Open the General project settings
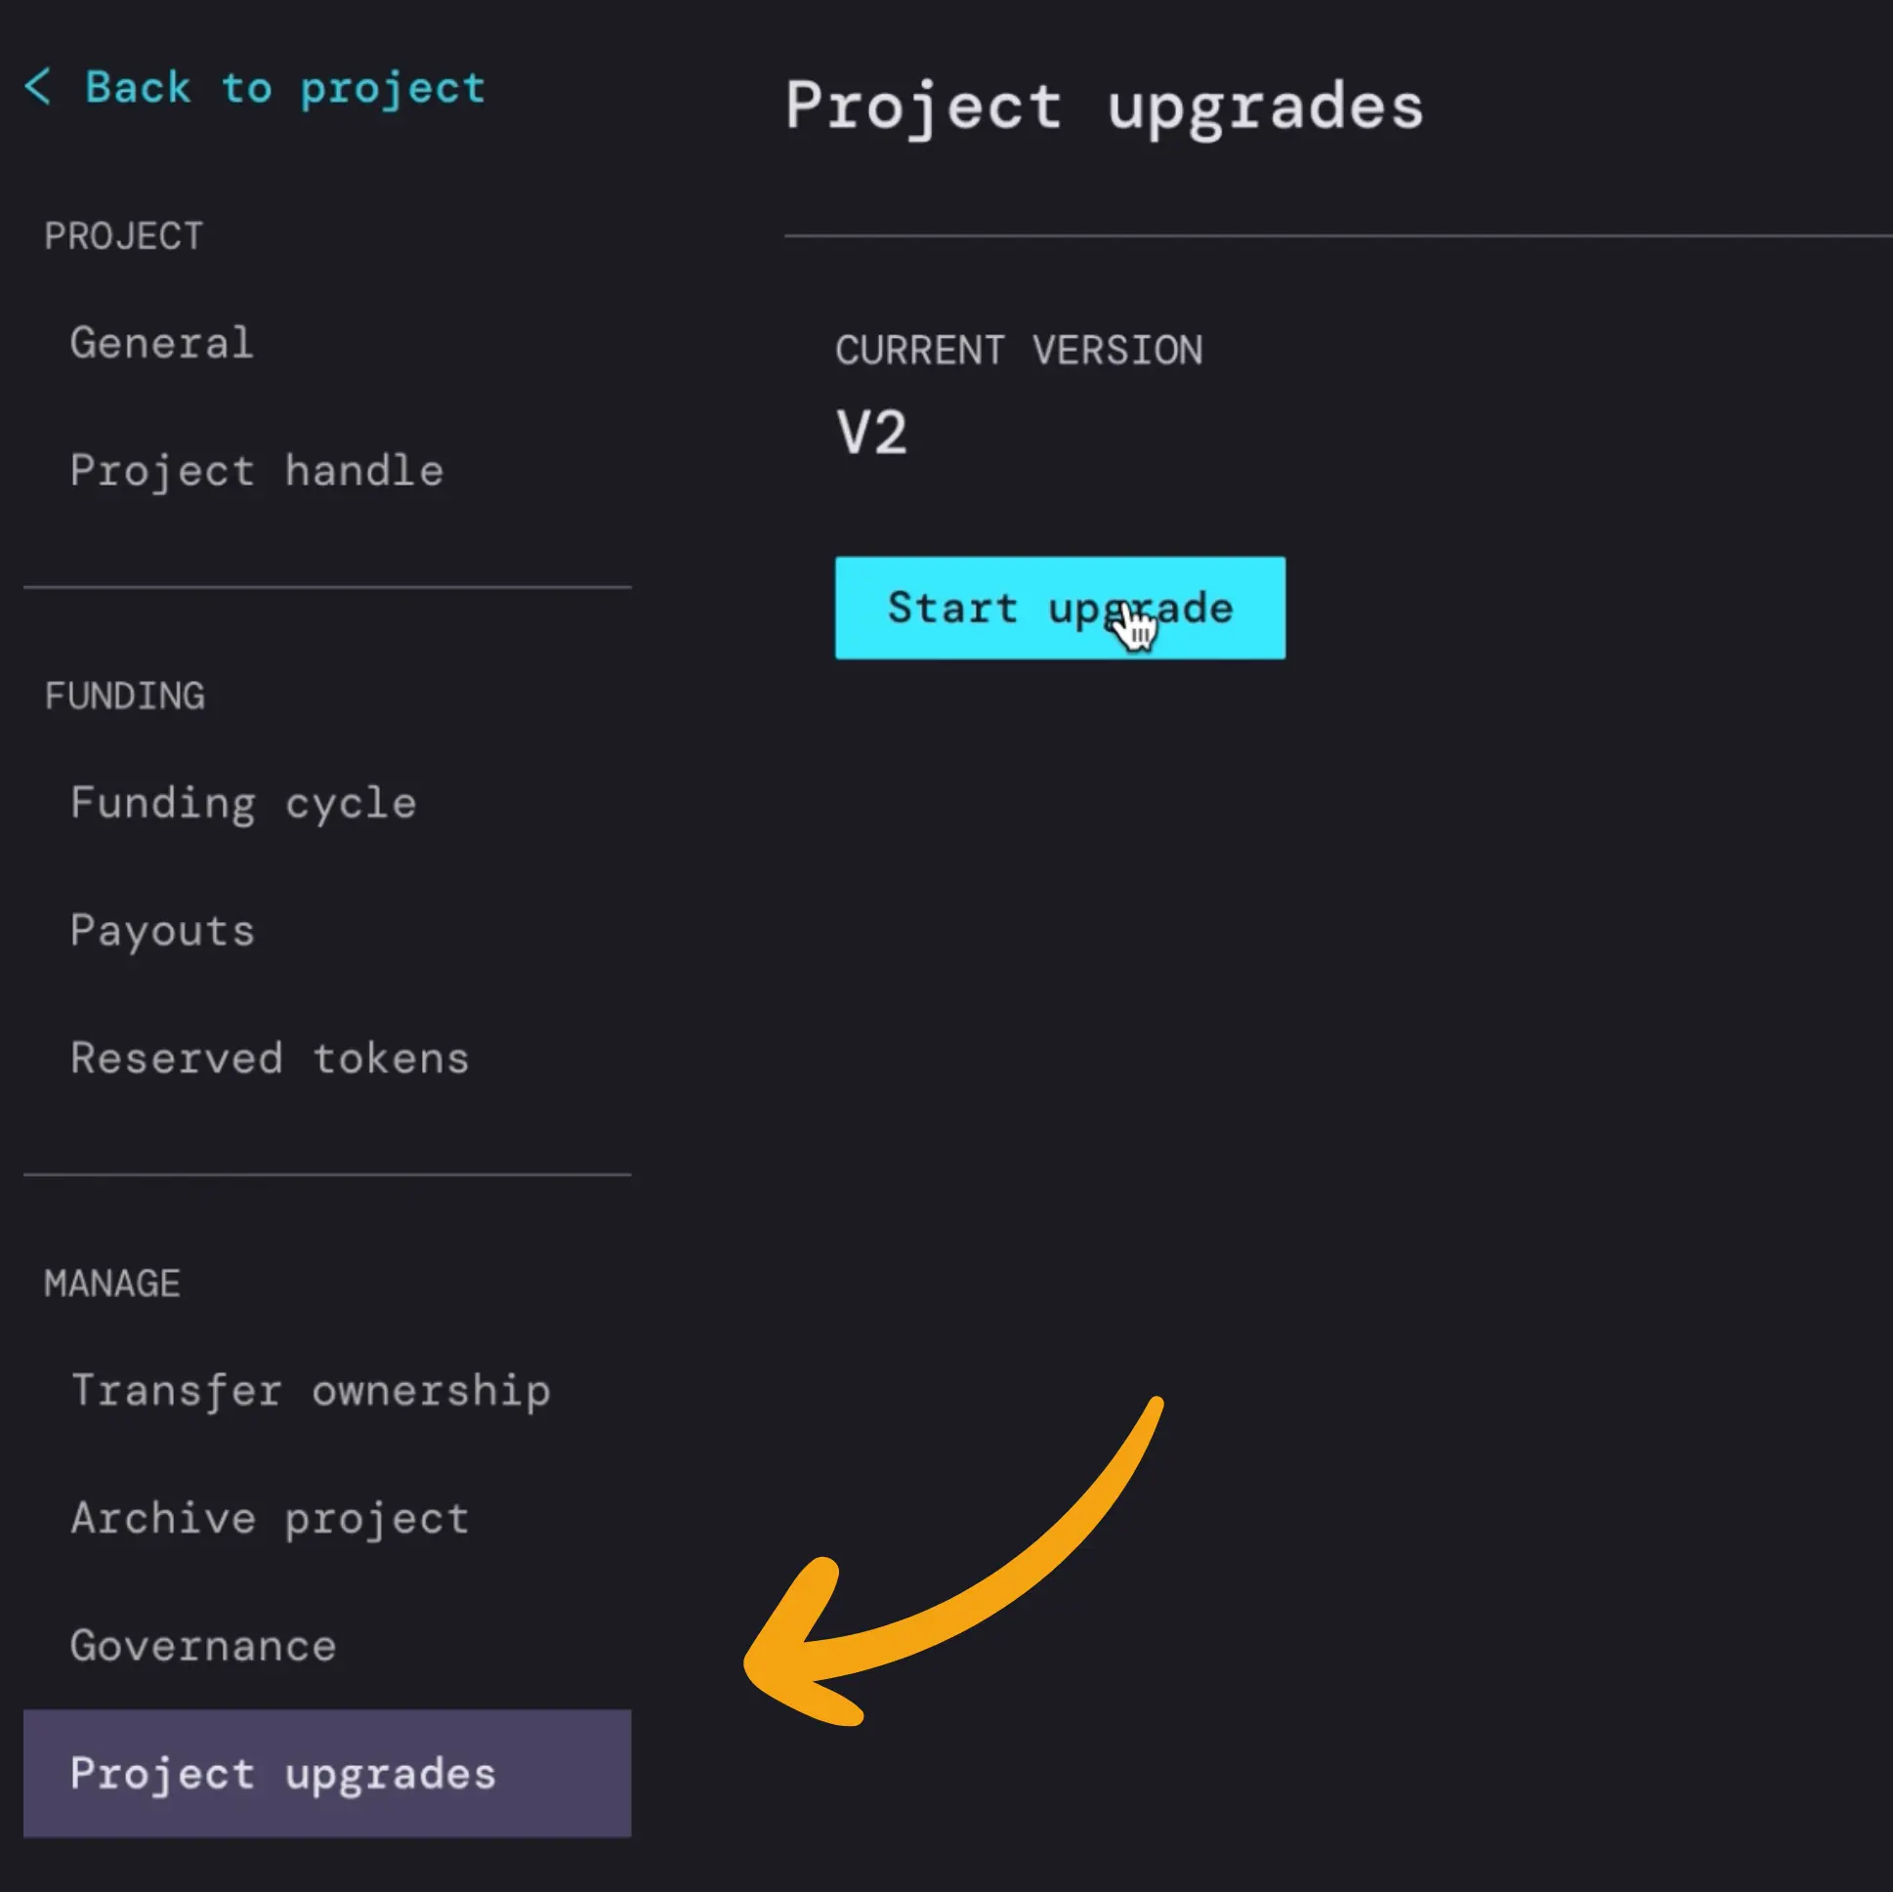The height and width of the screenshot is (1892, 1893). pos(161,342)
